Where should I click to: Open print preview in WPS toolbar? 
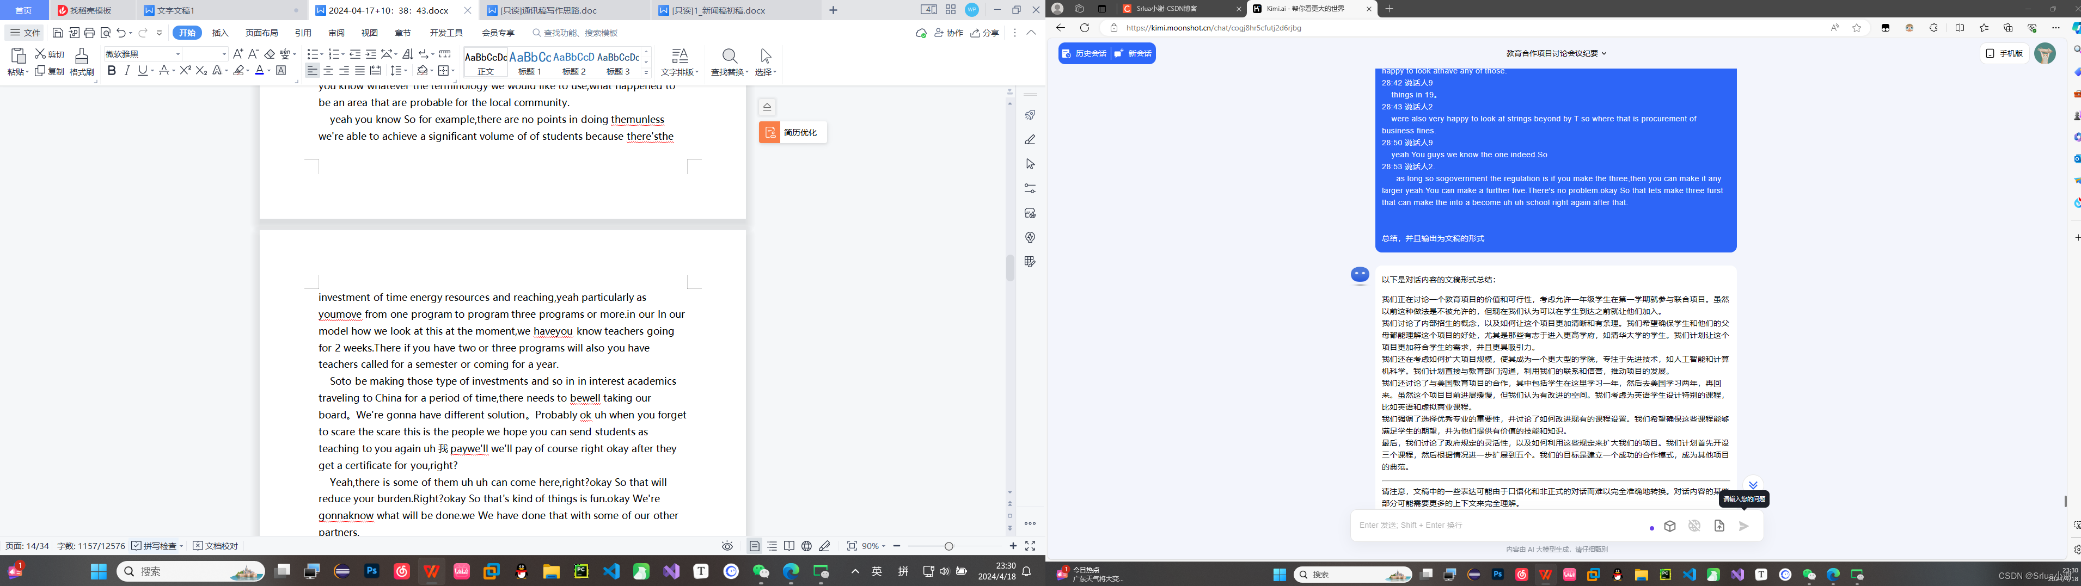tap(106, 33)
